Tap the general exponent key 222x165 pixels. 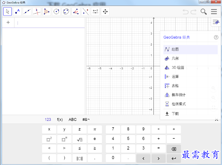coord(64,139)
